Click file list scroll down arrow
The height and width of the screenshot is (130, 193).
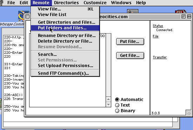pos(108,104)
